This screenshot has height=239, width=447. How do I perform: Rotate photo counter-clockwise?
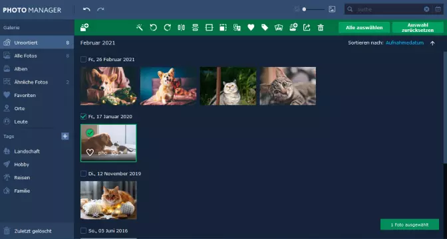click(x=154, y=27)
